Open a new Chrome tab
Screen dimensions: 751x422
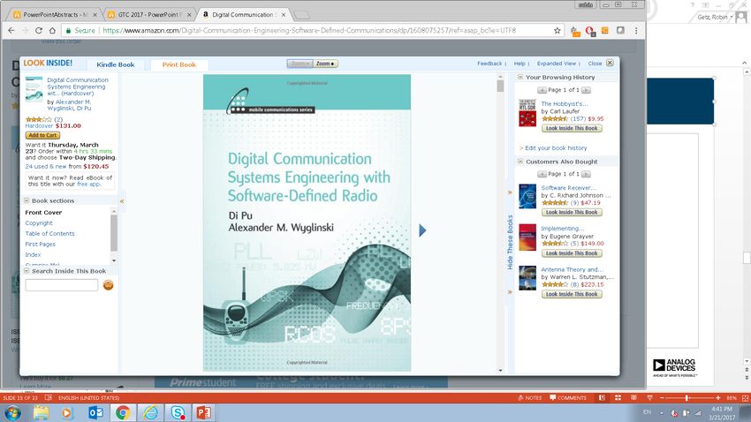(x=302, y=15)
